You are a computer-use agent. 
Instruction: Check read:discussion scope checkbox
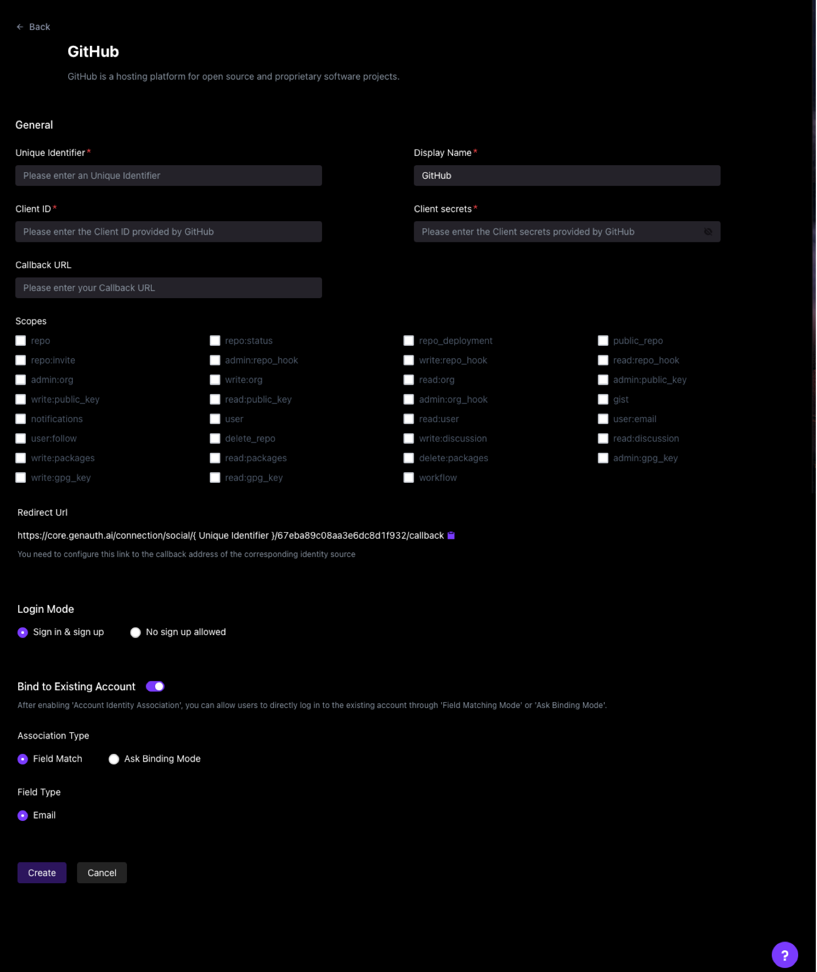tap(603, 439)
